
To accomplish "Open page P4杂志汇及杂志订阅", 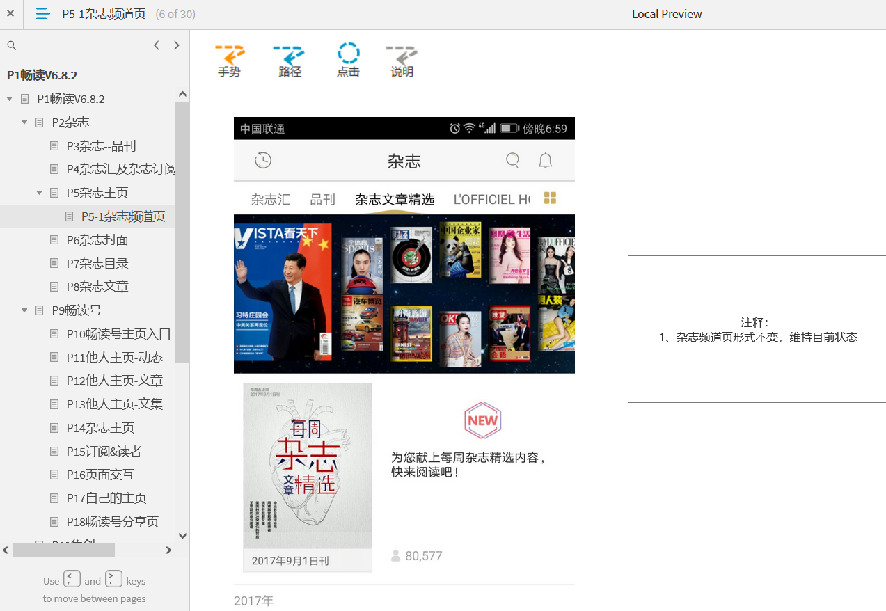I will pos(120,169).
